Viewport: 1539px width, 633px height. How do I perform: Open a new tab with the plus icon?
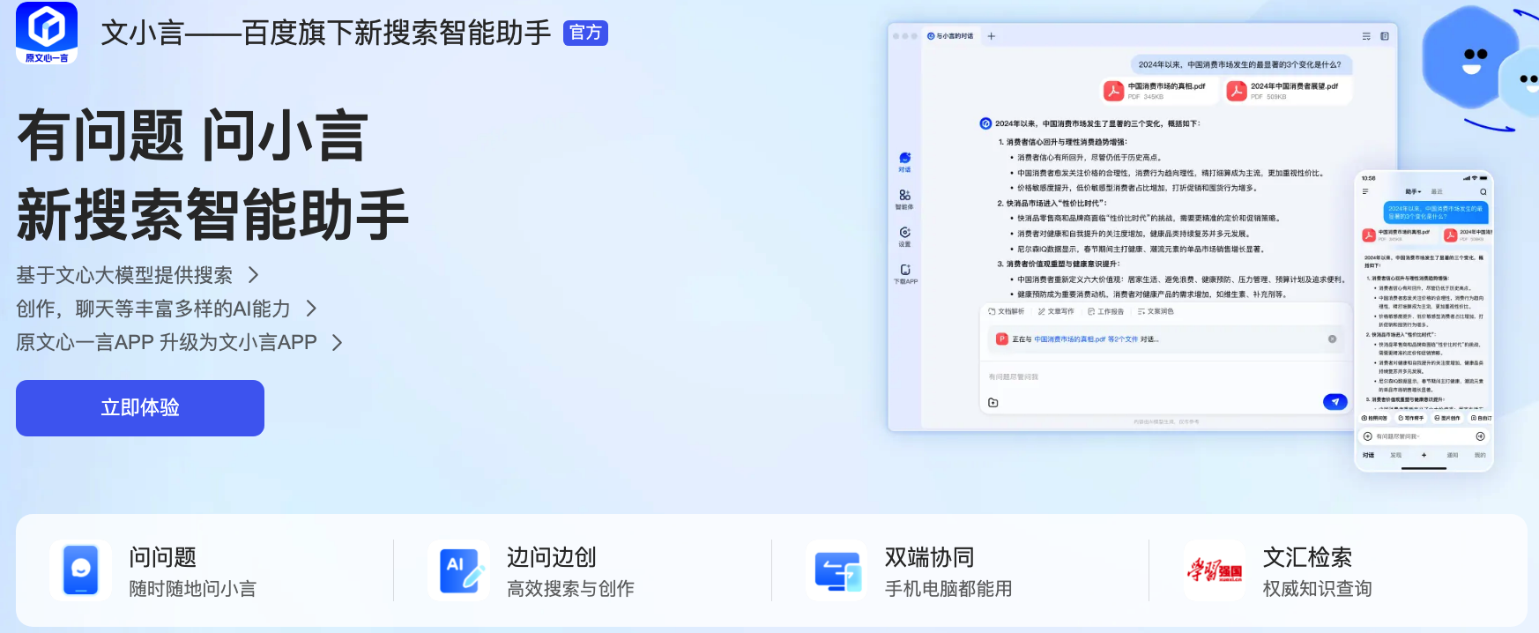click(x=992, y=36)
